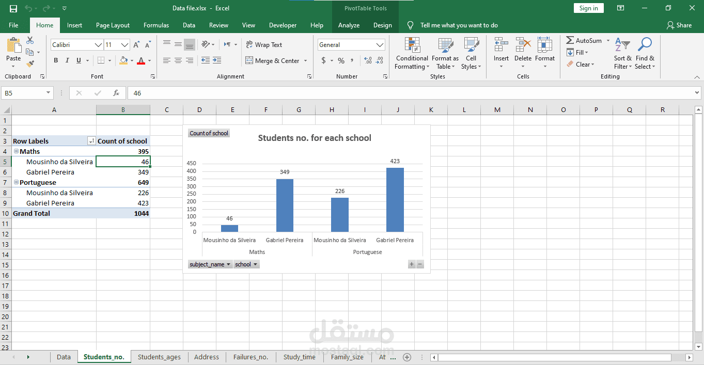Click Merge & Center button

[273, 60]
